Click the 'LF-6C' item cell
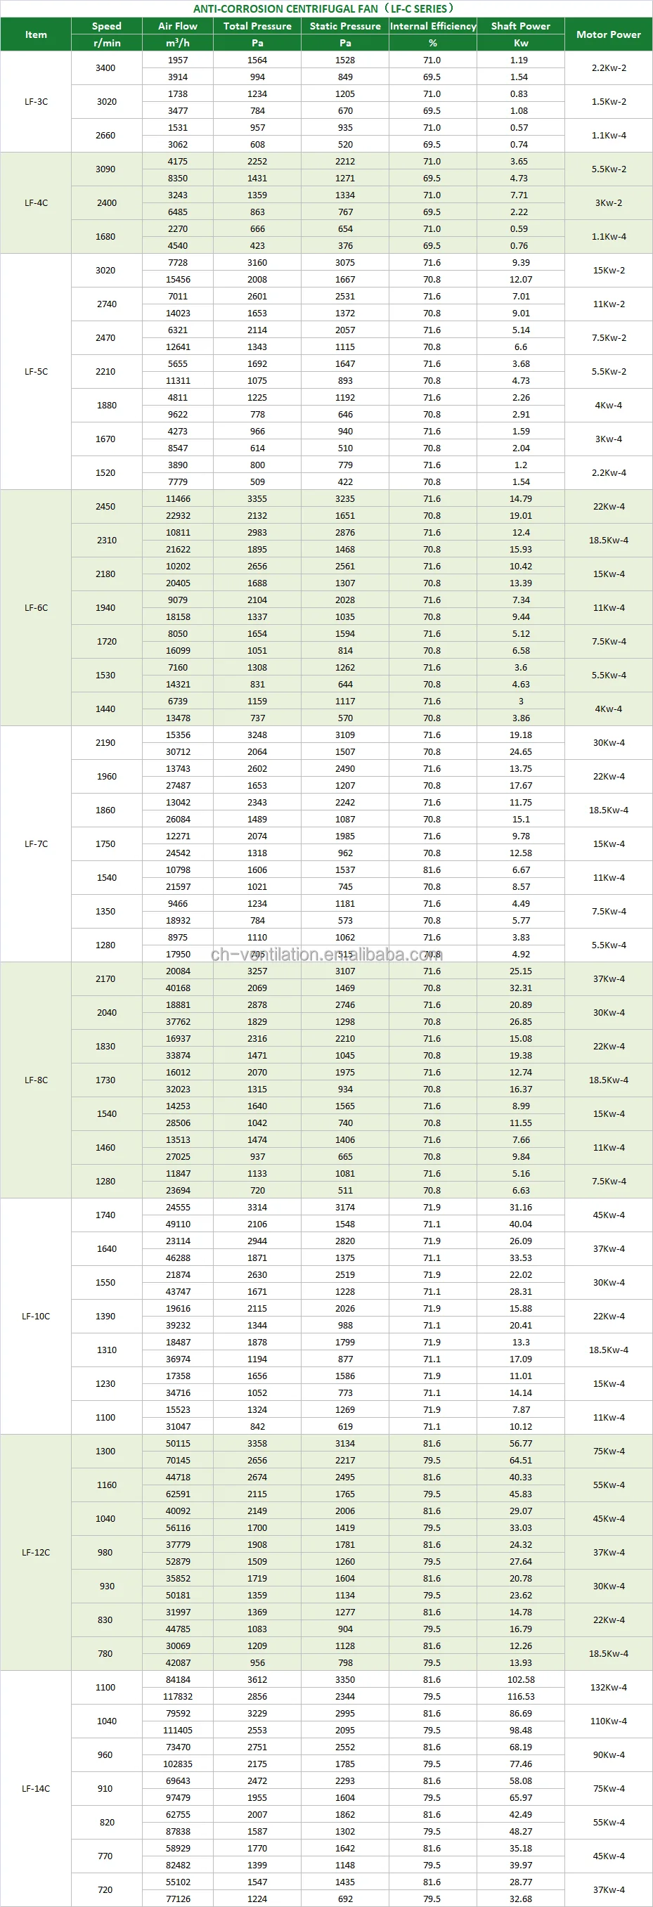This screenshot has width=653, height=1907. tap(36, 608)
